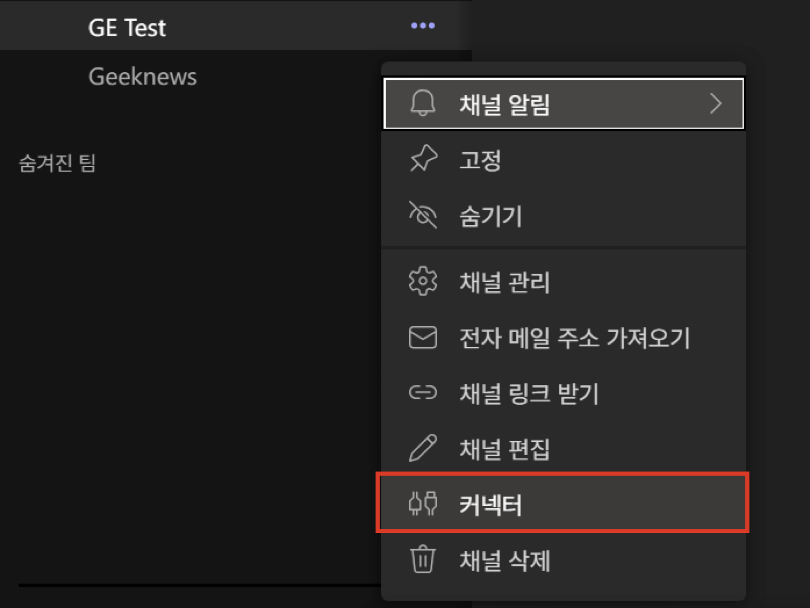
Task: Click the plug connector icon
Action: [423, 503]
